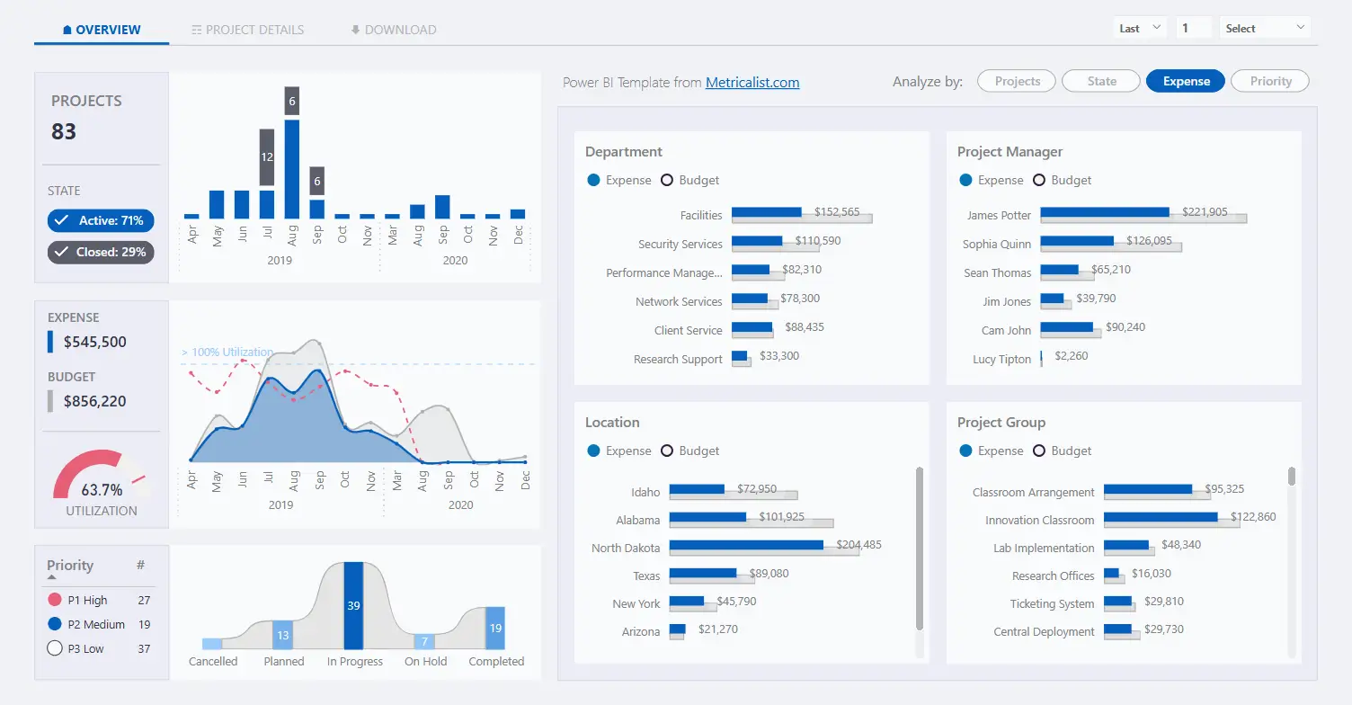
Task: Click the checkmark icon on Active: 71%
Action: (62, 221)
